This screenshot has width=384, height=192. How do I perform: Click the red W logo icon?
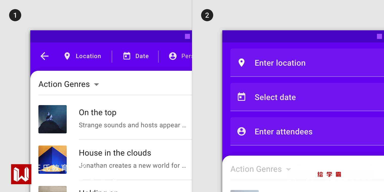point(21,174)
